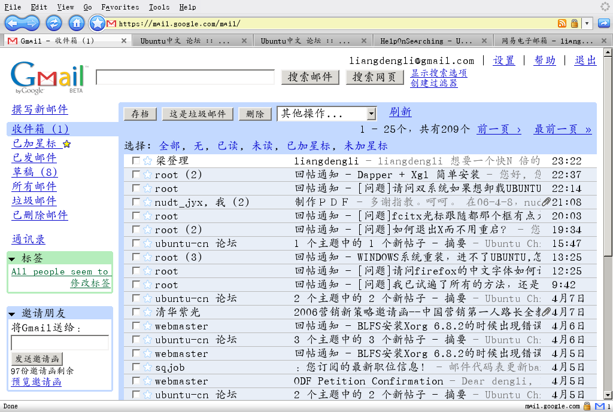Click the 这是垃圾邮件 button
The width and height of the screenshot is (613, 412).
198,114
